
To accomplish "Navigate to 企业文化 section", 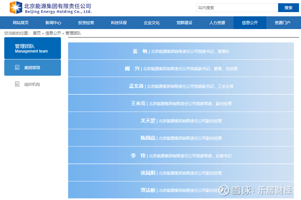I will [152, 23].
